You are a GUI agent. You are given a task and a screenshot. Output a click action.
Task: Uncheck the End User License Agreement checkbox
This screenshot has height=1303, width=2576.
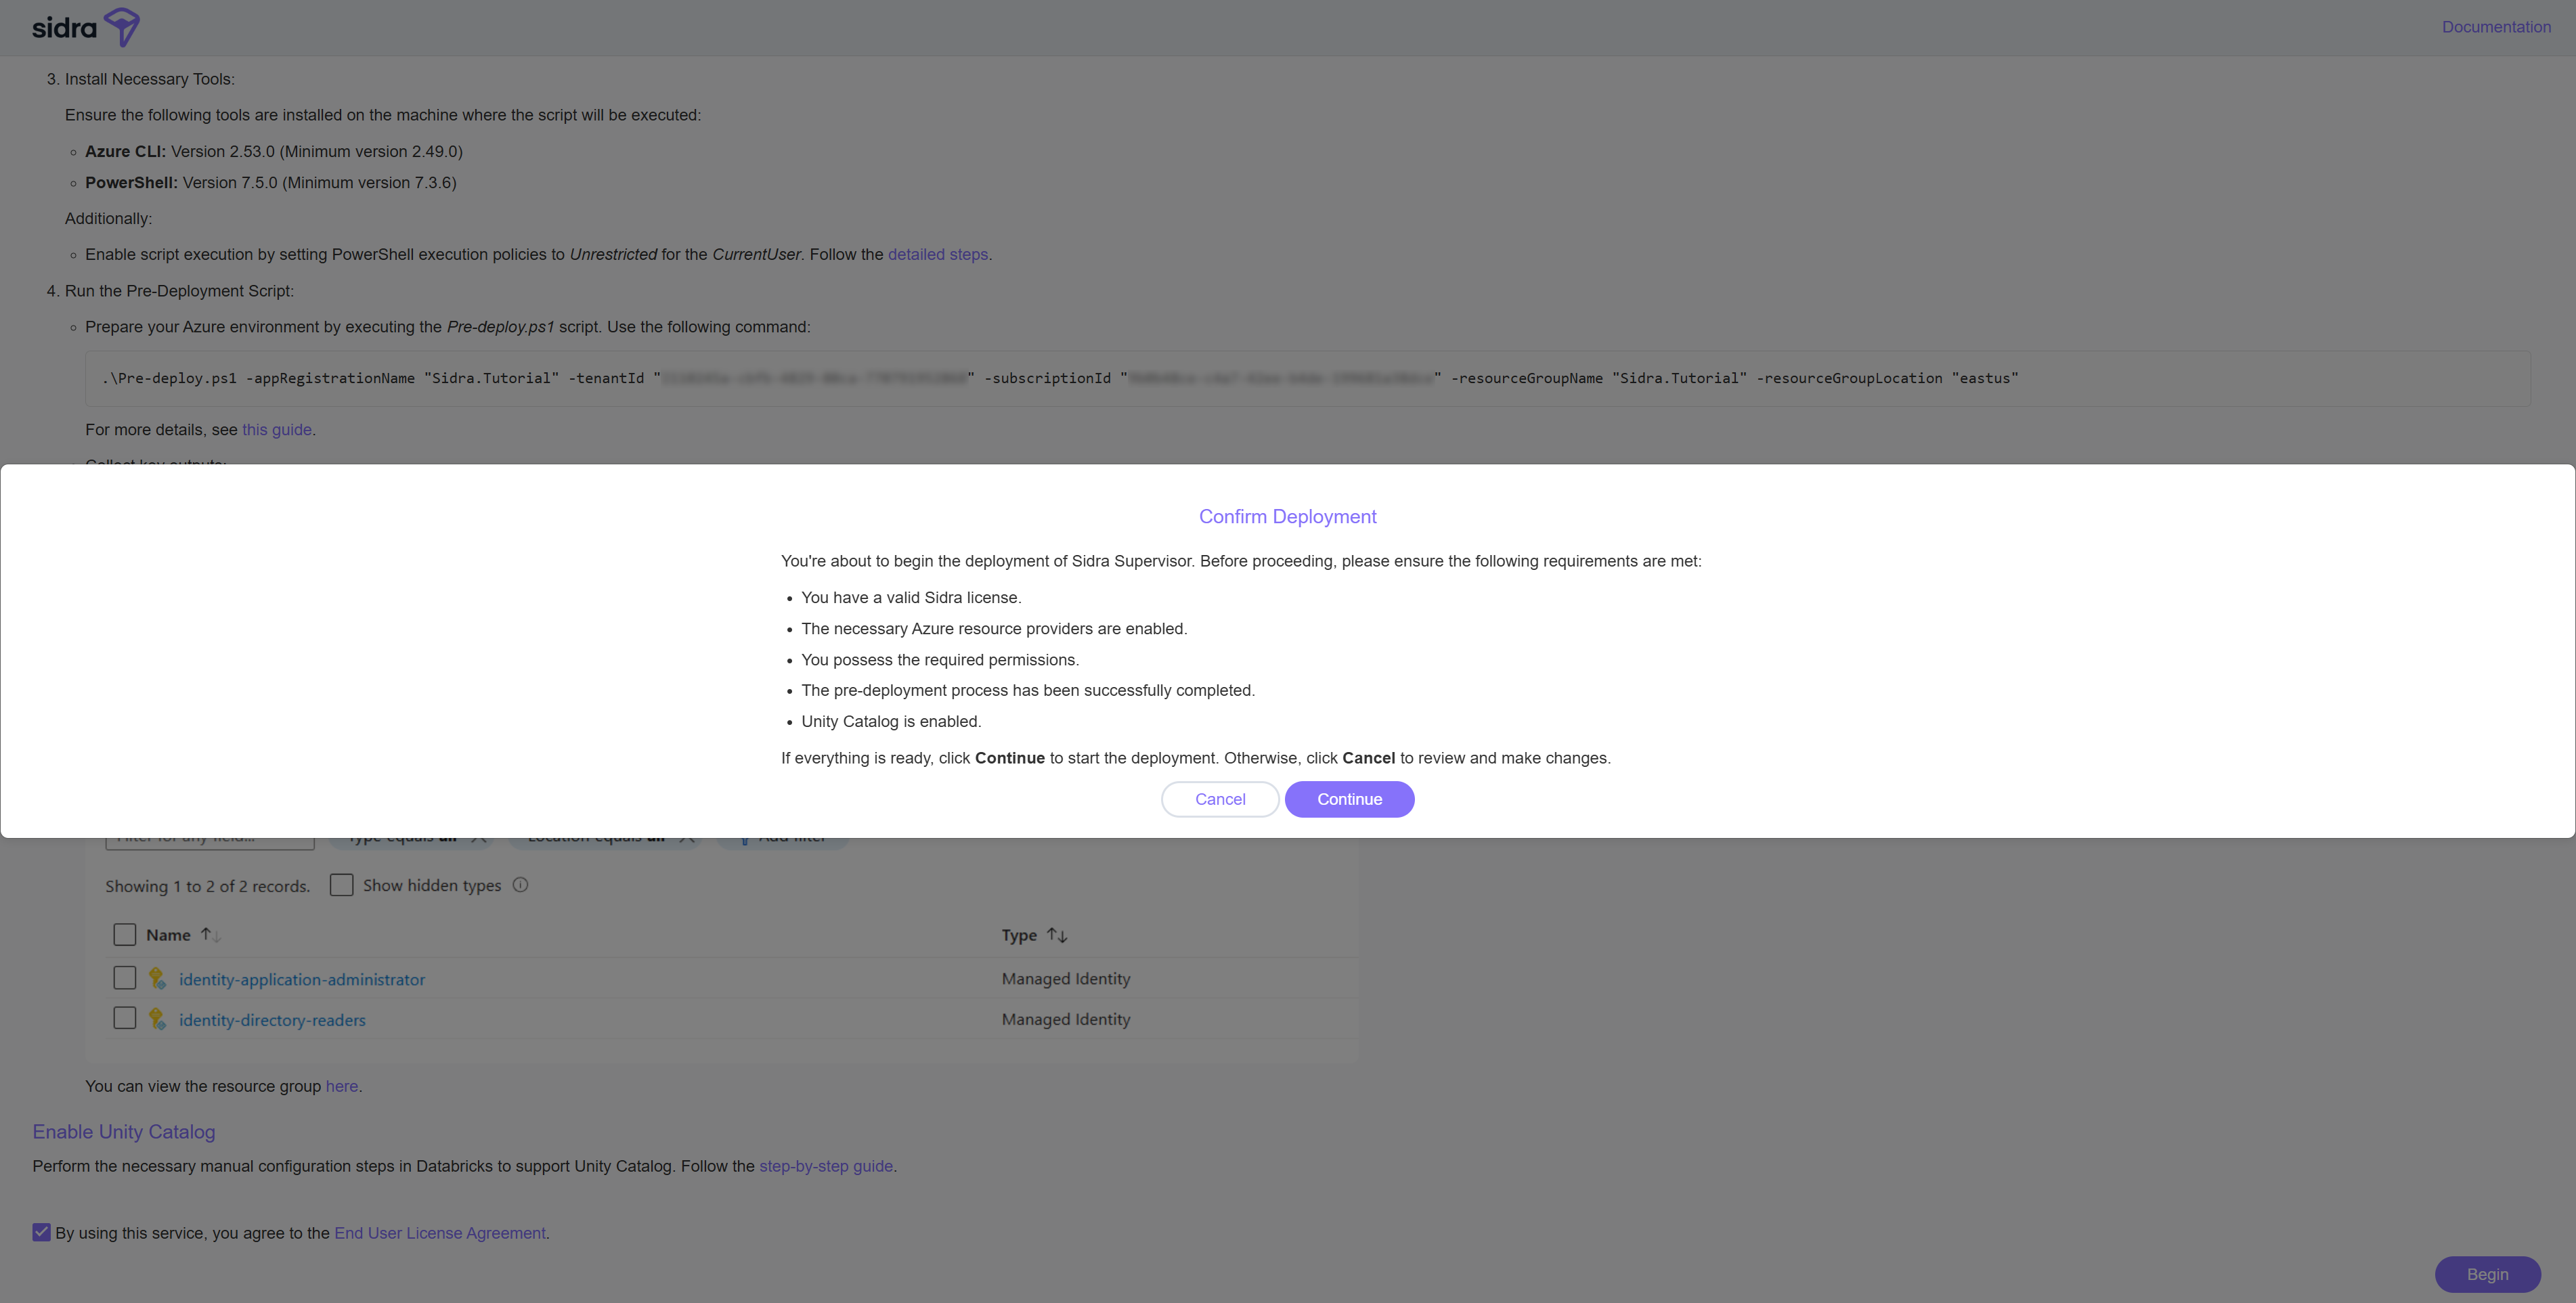[41, 1232]
